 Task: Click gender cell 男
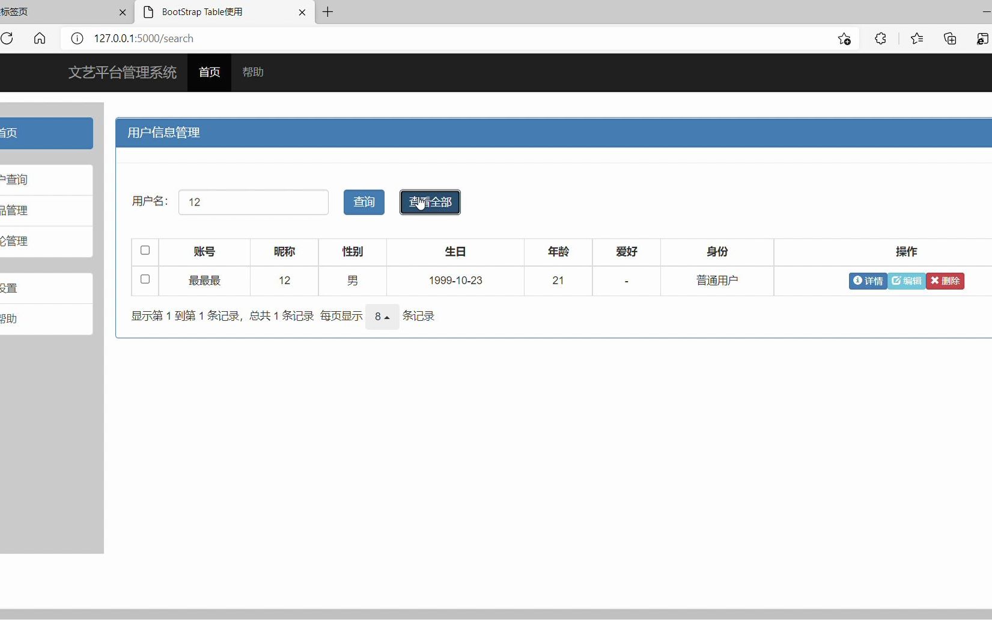tap(353, 281)
